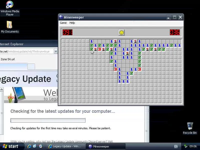Click the lone green 2 beside the 1 below 1 1 3

[131, 73]
